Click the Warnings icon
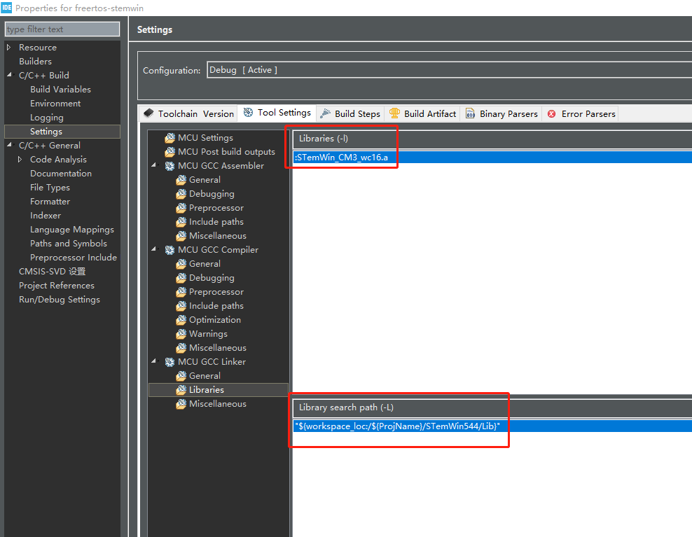692x537 pixels. (x=181, y=334)
